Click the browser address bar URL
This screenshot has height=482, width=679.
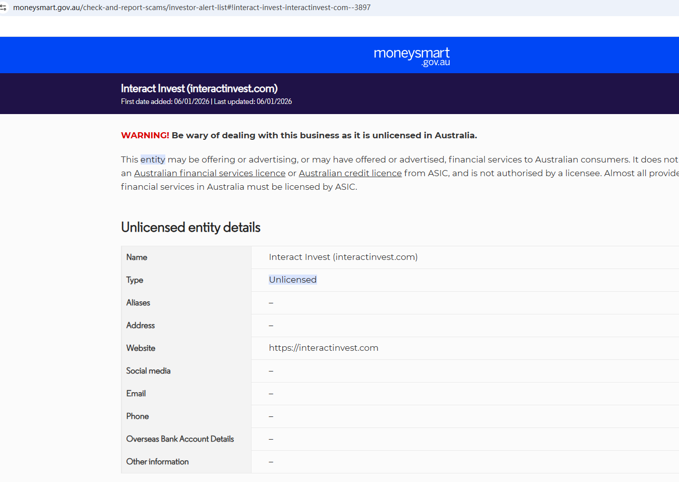(192, 8)
